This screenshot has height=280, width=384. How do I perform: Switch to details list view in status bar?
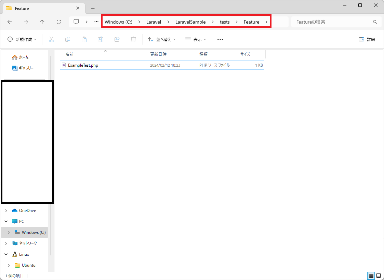(x=371, y=276)
